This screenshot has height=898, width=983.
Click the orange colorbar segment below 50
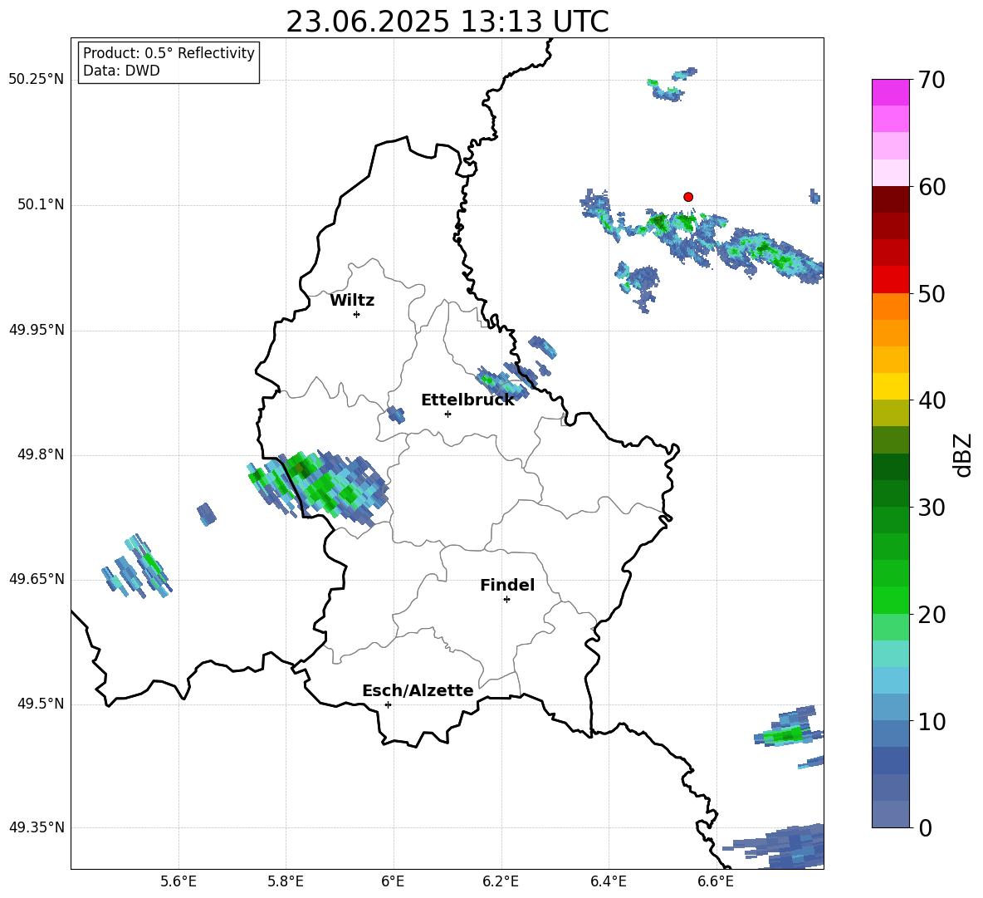pos(890,306)
